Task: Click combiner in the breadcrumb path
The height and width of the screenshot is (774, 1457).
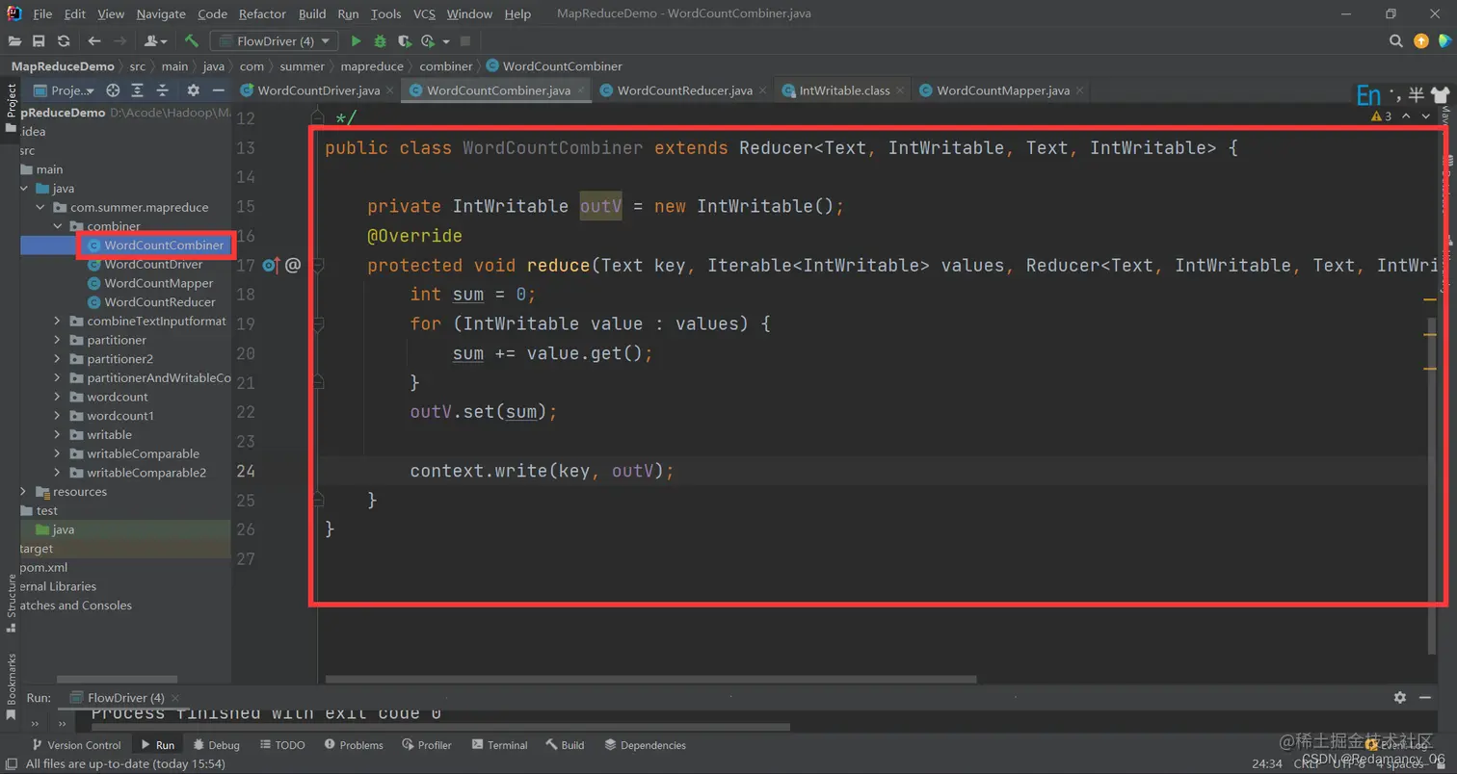Action: coord(446,66)
